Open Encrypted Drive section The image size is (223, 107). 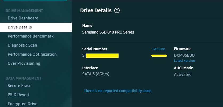tap(22, 104)
